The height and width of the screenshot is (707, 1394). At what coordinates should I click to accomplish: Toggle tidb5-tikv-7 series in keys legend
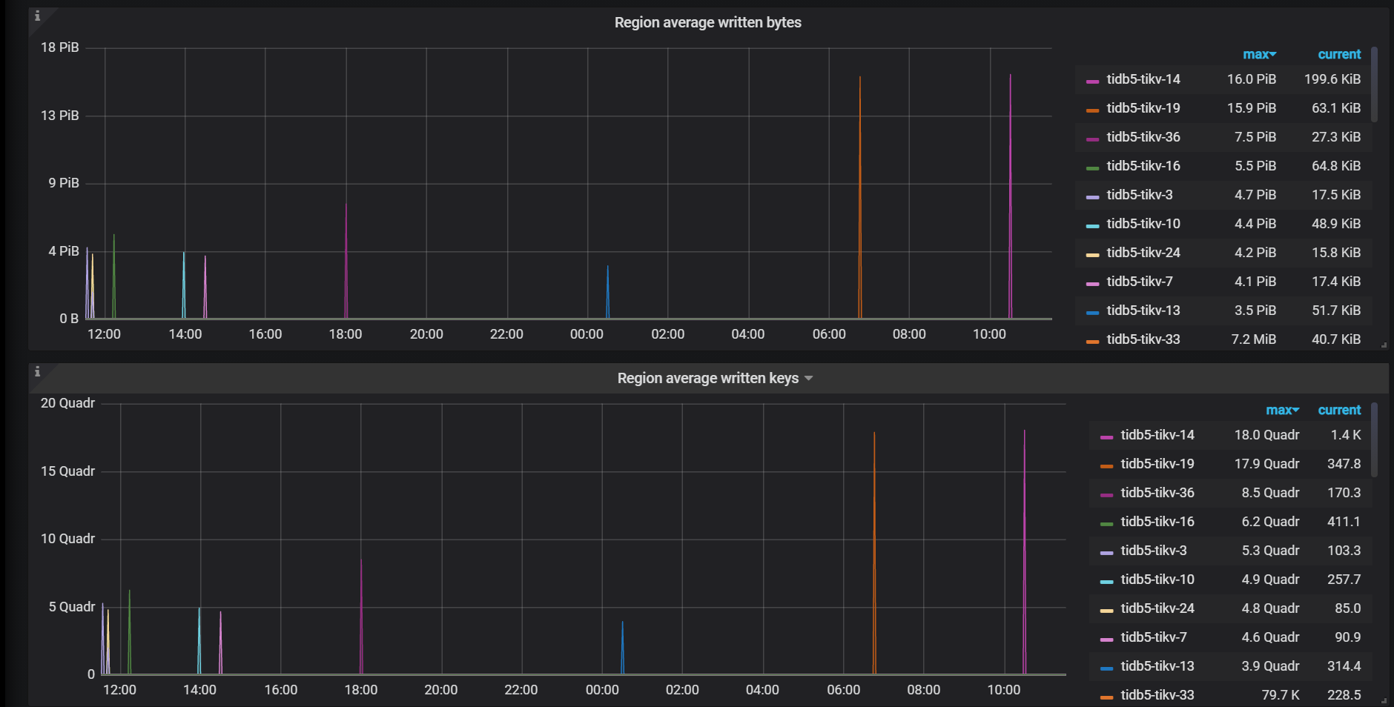point(1154,637)
